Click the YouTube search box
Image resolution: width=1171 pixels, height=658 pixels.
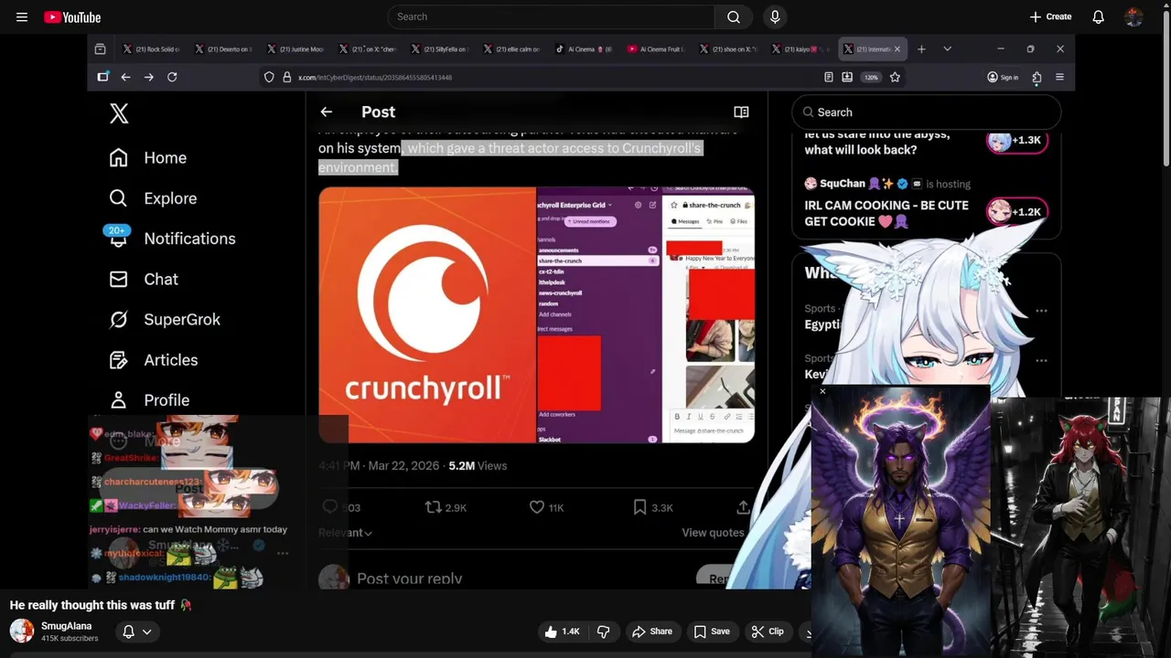coord(551,16)
